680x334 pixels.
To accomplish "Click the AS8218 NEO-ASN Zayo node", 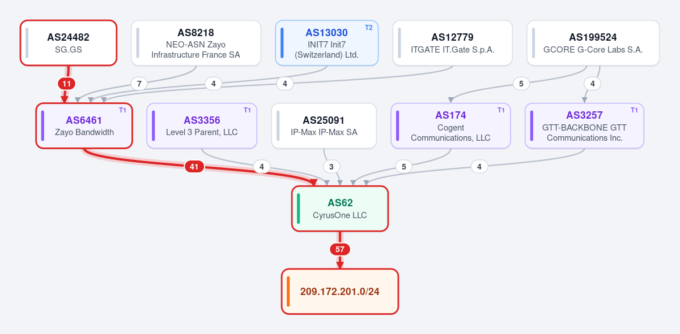I will point(196,43).
